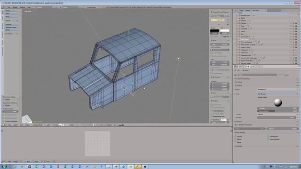Toggle Camera ray visibility checkbox
This screenshot has height=169, width=301.
point(236,137)
